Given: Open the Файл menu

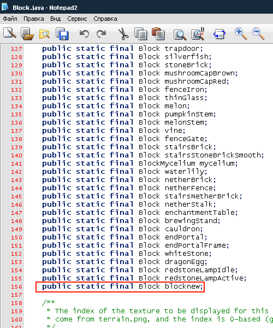Looking at the screenshot, I should pyautogui.click(x=10, y=19).
